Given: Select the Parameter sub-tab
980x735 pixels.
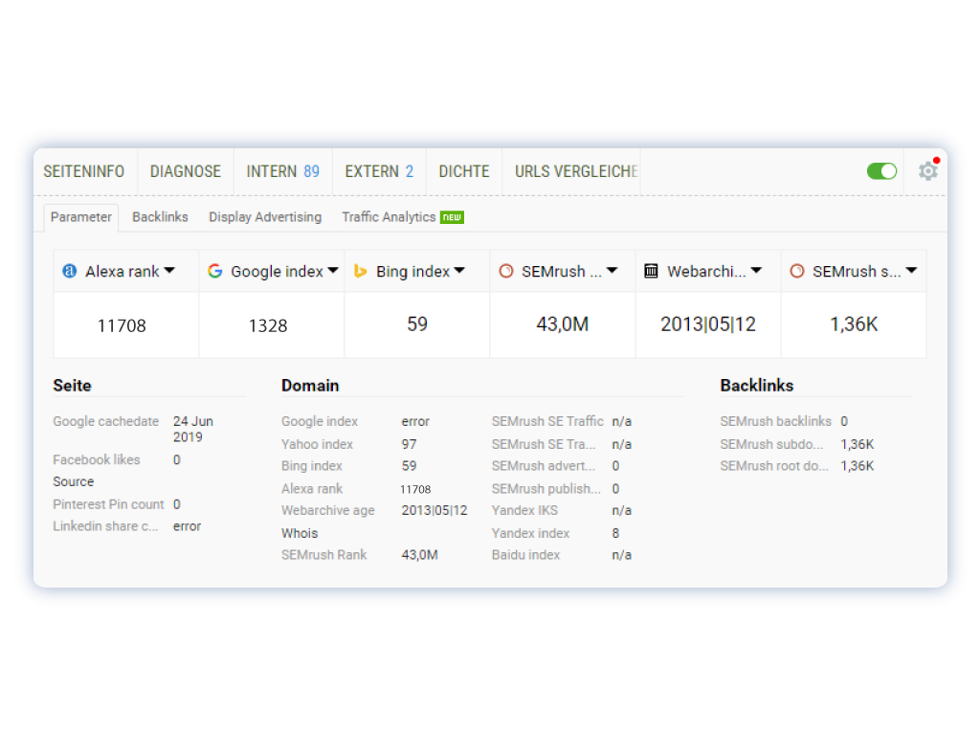Looking at the screenshot, I should coord(81,217).
